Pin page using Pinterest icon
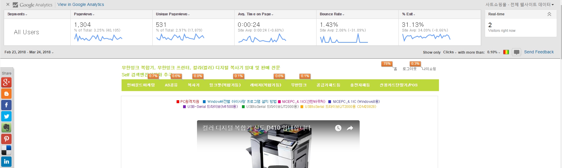The width and height of the screenshot is (562, 168). 7,139
